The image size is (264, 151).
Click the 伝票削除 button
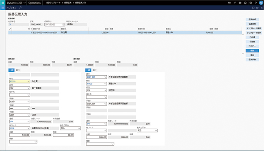point(252,24)
